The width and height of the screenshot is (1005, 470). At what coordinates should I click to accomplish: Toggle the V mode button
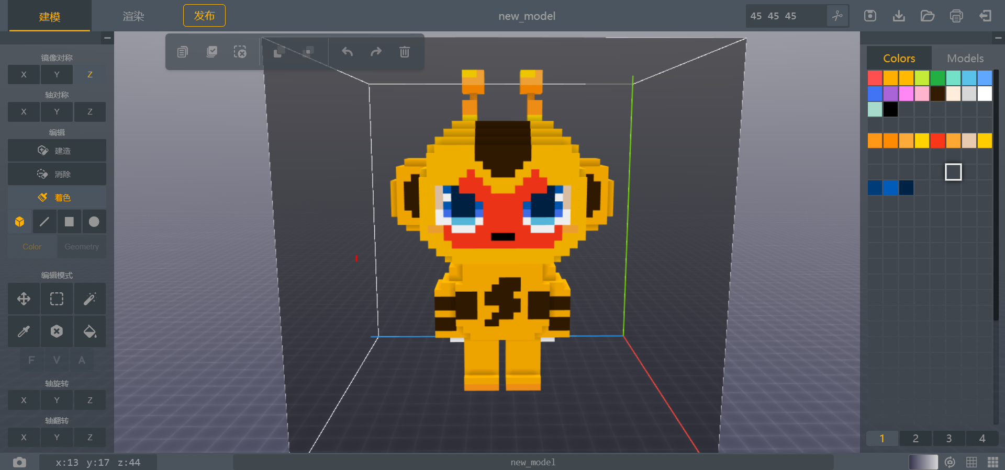57,360
